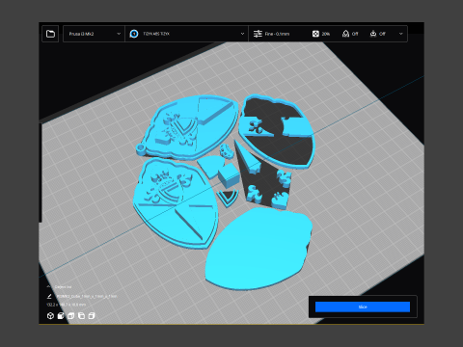The image size is (463, 347).
Task: Click the infill density icon
Action: coord(315,34)
